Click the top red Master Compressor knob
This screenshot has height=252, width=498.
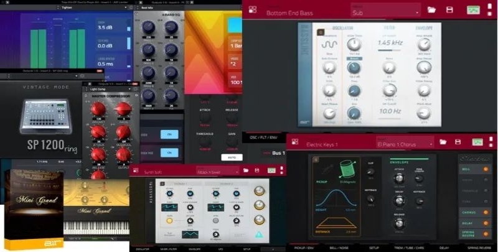[x=98, y=109]
